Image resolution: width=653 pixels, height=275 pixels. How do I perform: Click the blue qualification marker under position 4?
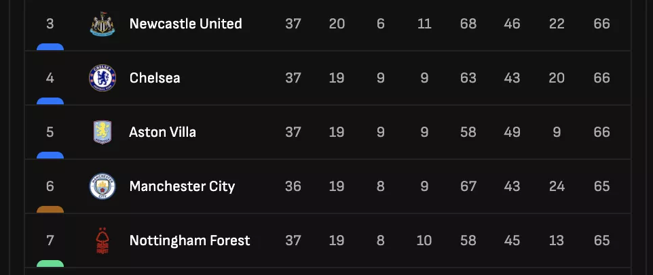pyautogui.click(x=50, y=102)
